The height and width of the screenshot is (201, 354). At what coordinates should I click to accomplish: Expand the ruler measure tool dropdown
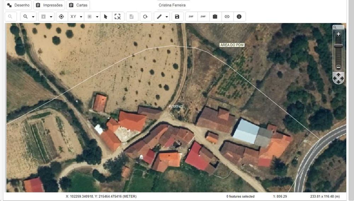point(167,17)
